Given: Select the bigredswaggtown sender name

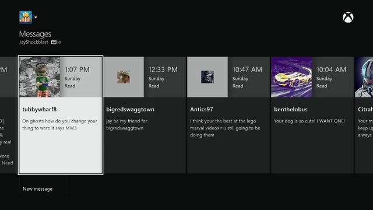Looking at the screenshot, I should [130, 109].
